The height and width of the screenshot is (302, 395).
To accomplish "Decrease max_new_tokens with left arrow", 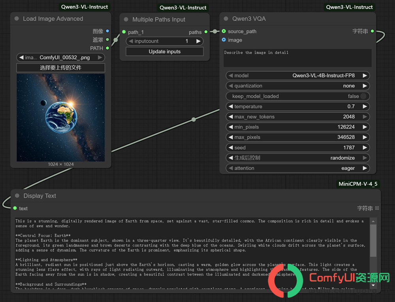I will tap(231, 117).
